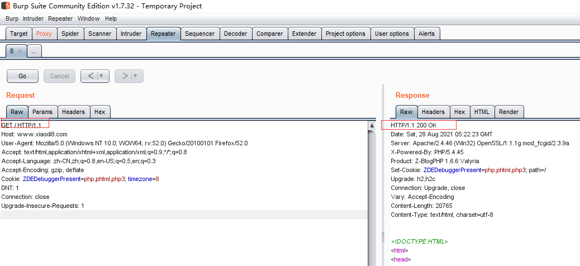580x266 pixels.
Task: Click the Product: Z-BlogPHP header line
Action: click(x=435, y=161)
